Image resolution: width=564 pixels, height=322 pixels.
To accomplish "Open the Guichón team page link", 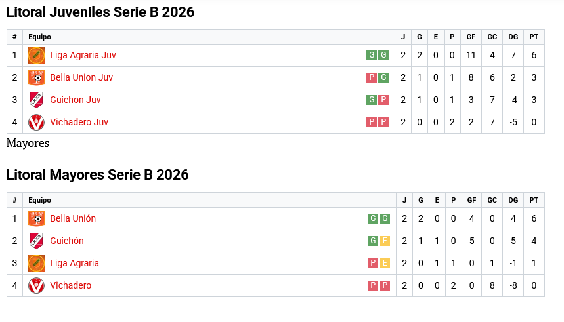I will 67,241.
